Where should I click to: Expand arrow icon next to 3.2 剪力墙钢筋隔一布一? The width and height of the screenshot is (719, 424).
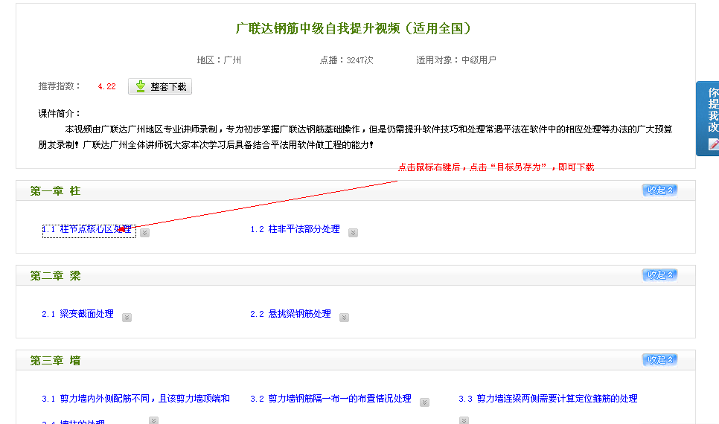coord(424,402)
